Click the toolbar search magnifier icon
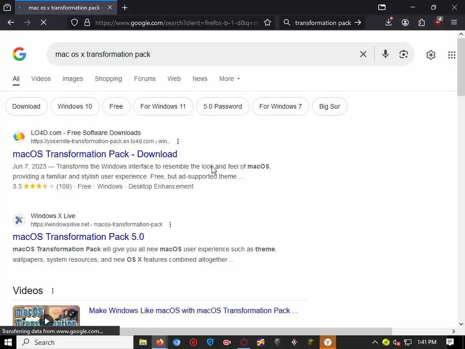Image resolution: width=465 pixels, height=349 pixels. (x=287, y=23)
